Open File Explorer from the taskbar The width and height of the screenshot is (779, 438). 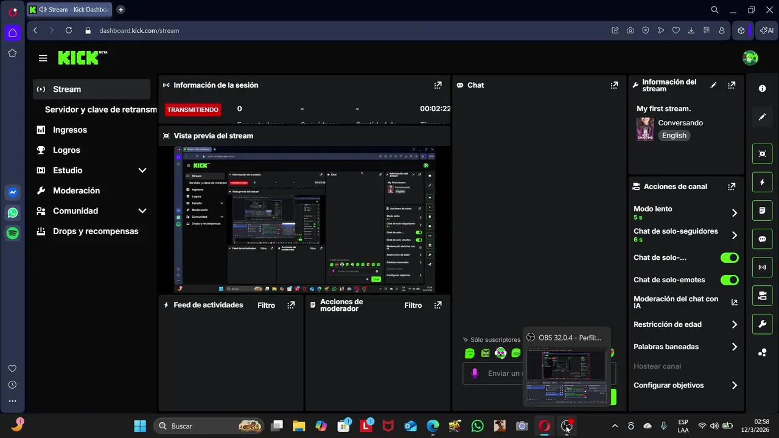[299, 426]
